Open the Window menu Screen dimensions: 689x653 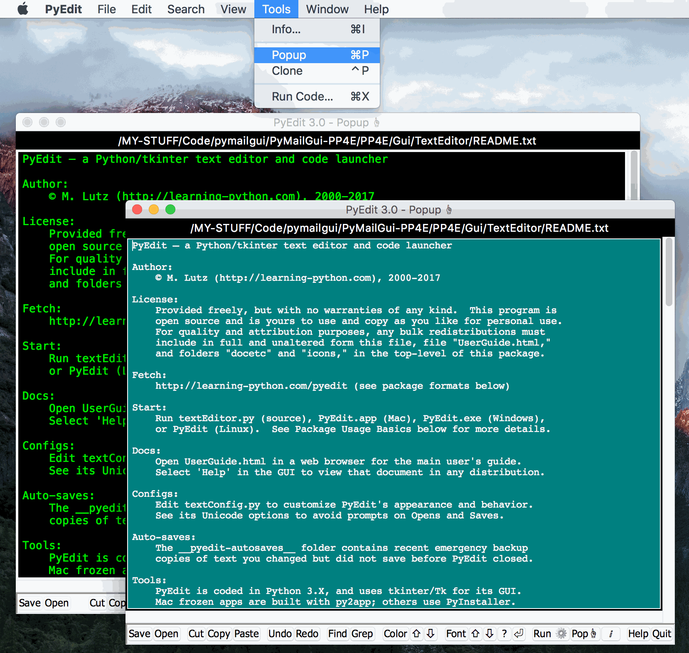(x=327, y=9)
